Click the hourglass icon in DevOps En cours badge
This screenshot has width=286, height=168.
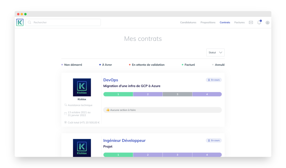[x=209, y=80]
